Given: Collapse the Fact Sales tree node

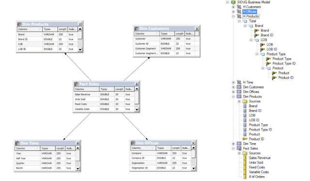Looking at the screenshot, I should pyautogui.click(x=233, y=148).
